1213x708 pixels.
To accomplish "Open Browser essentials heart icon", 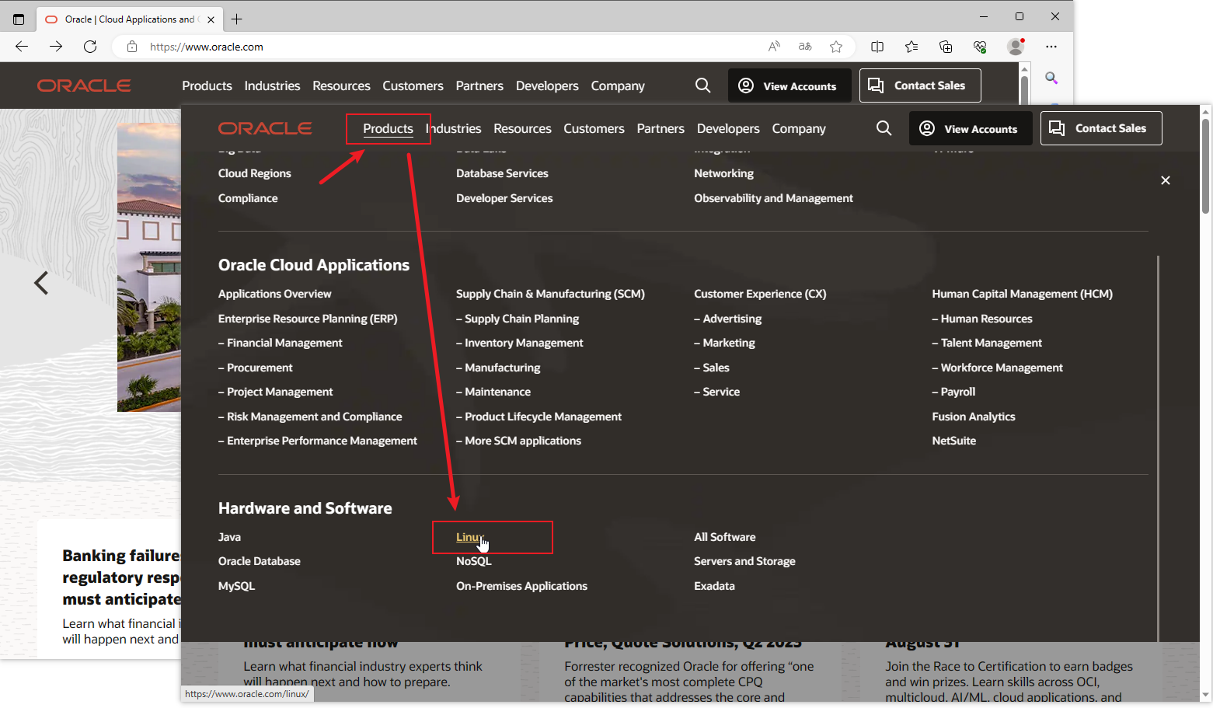I will click(x=980, y=47).
